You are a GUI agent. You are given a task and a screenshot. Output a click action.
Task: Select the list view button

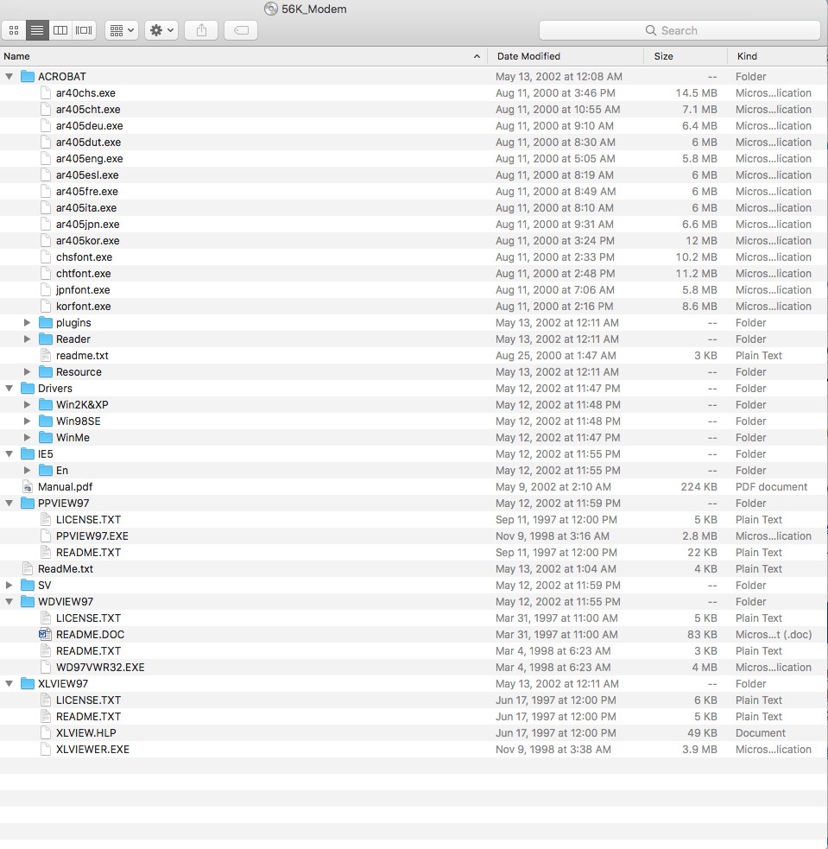coord(37,30)
